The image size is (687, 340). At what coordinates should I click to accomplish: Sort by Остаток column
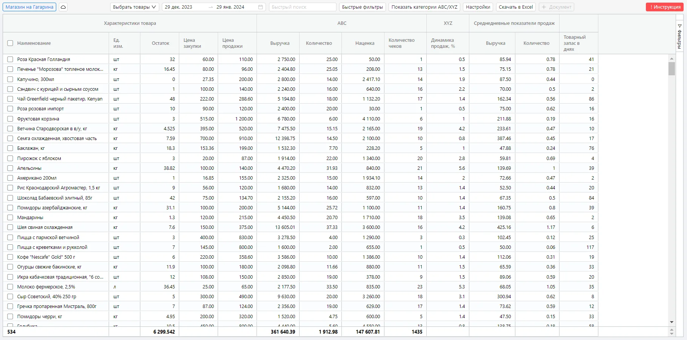pyautogui.click(x=160, y=43)
